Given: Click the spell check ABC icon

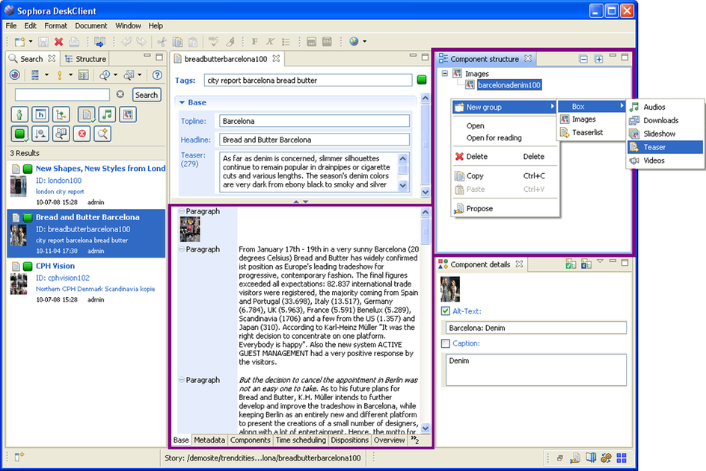Looking at the screenshot, I should pyautogui.click(x=213, y=42).
